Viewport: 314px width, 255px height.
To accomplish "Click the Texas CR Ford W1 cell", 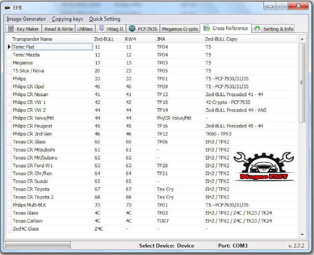I will pos(52,166).
